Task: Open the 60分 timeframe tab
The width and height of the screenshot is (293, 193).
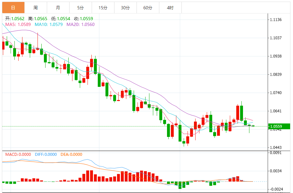Action: coord(148,8)
